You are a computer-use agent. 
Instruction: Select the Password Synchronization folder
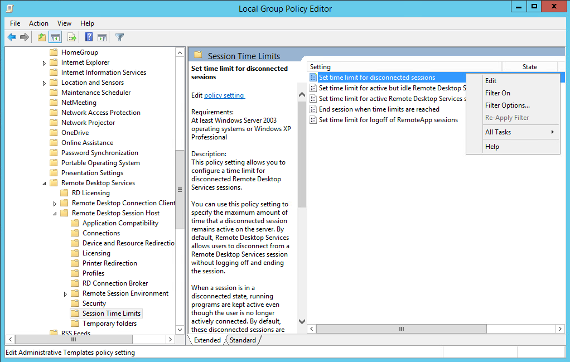coord(100,153)
